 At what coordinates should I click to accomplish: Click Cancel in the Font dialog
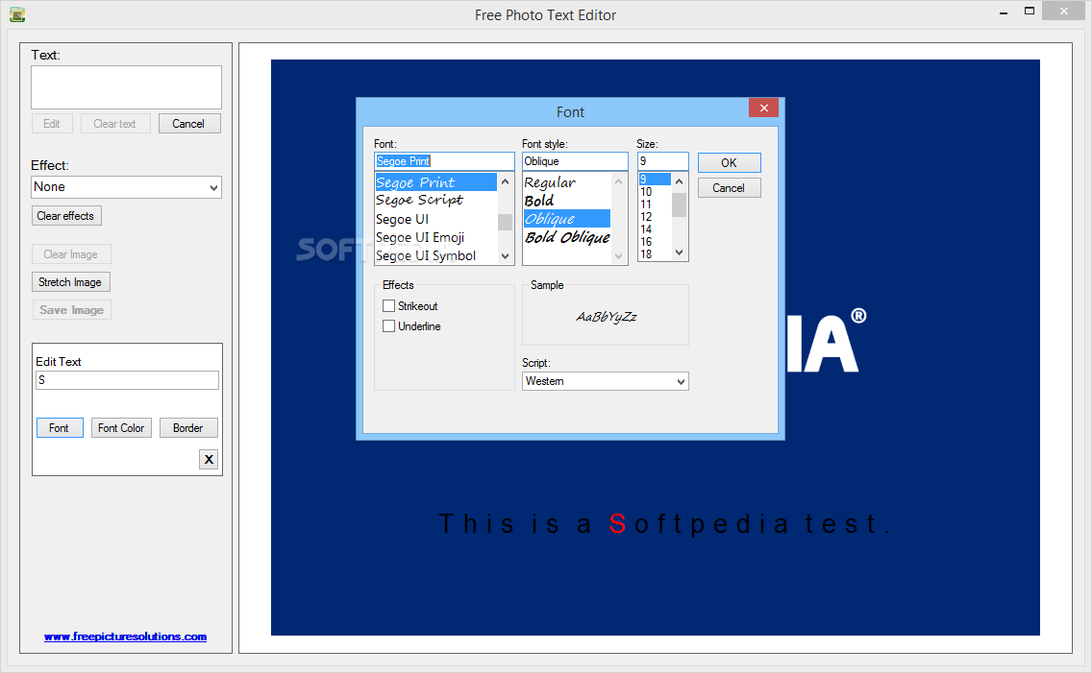pos(730,188)
